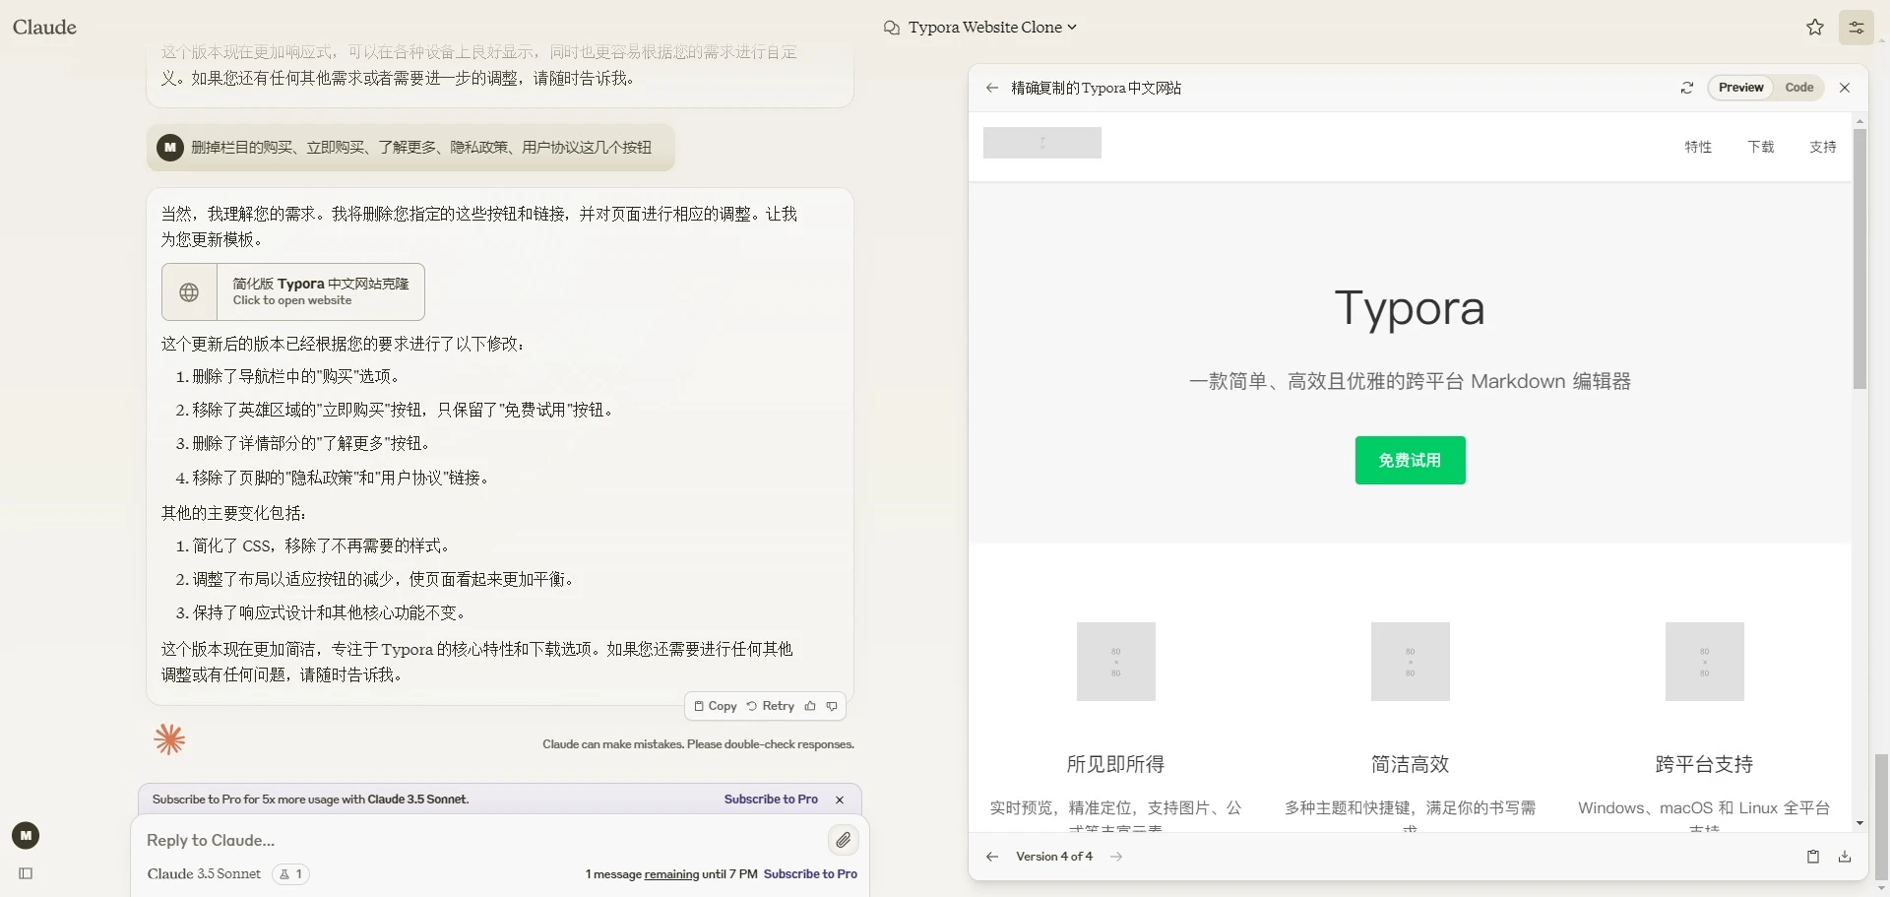
Task: Open the Claude 3.5 Sonnet model selector
Action: (204, 874)
